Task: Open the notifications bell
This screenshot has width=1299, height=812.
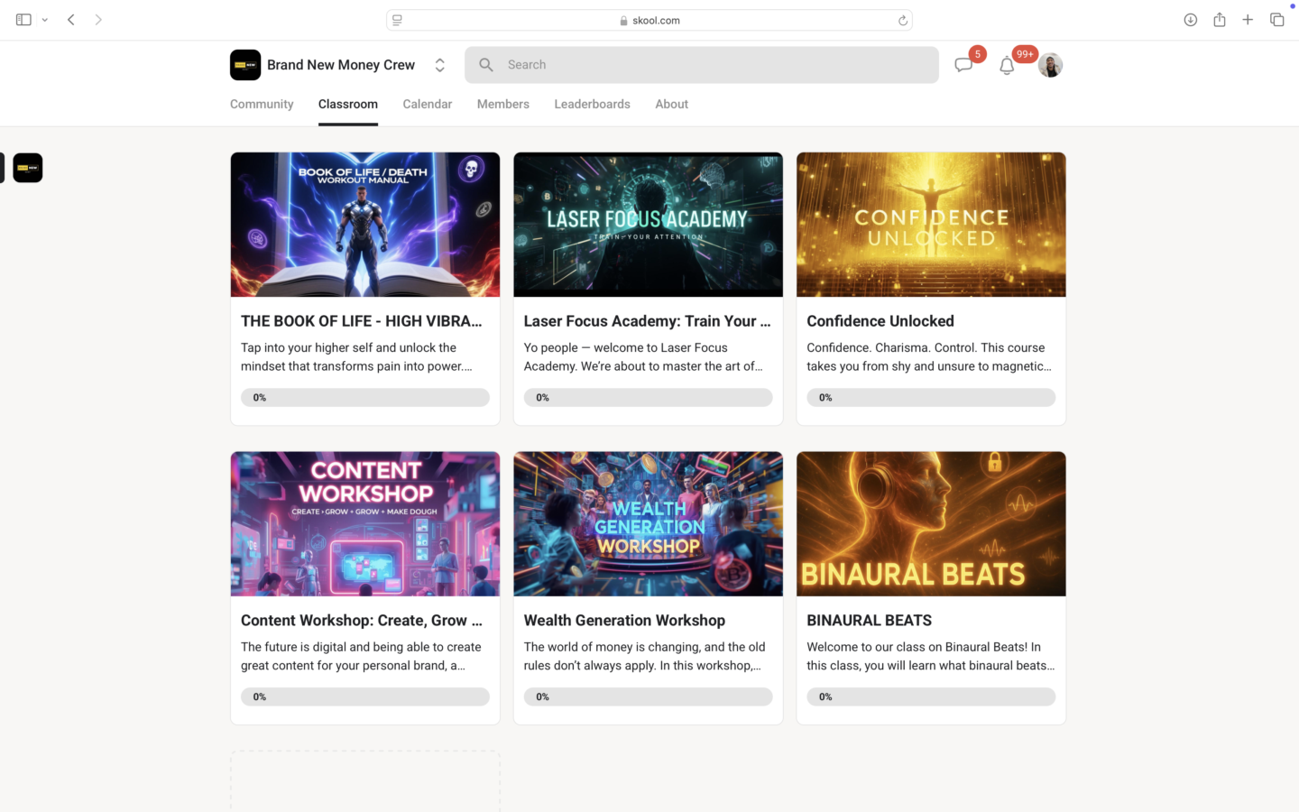Action: click(x=1007, y=65)
